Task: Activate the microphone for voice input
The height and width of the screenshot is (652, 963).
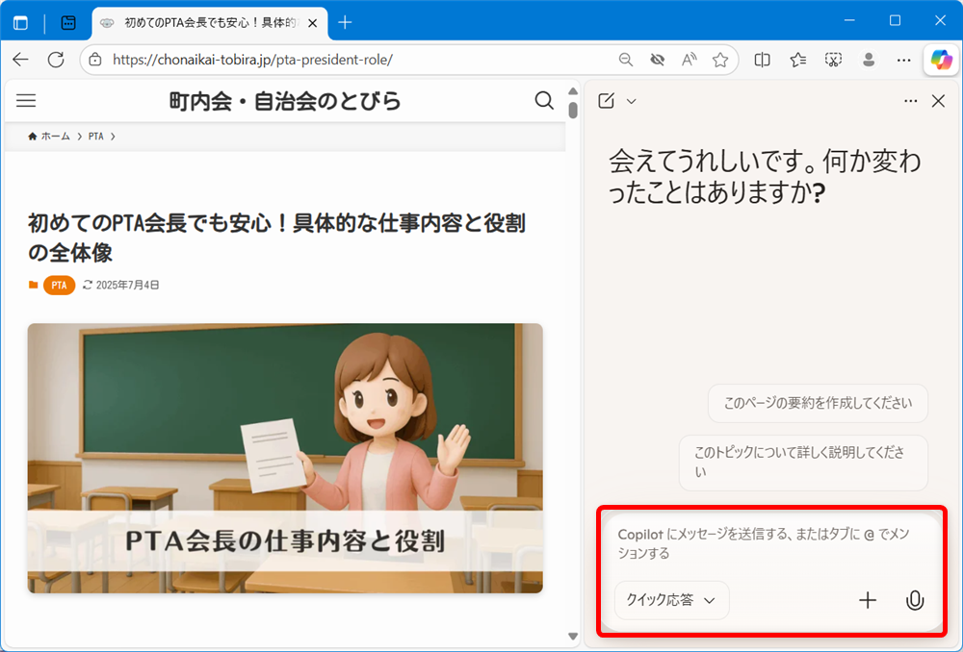Action: click(x=914, y=600)
